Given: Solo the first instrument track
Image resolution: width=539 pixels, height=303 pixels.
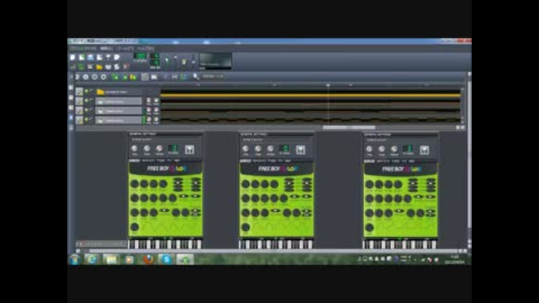Looking at the screenshot, I should coord(91,100).
